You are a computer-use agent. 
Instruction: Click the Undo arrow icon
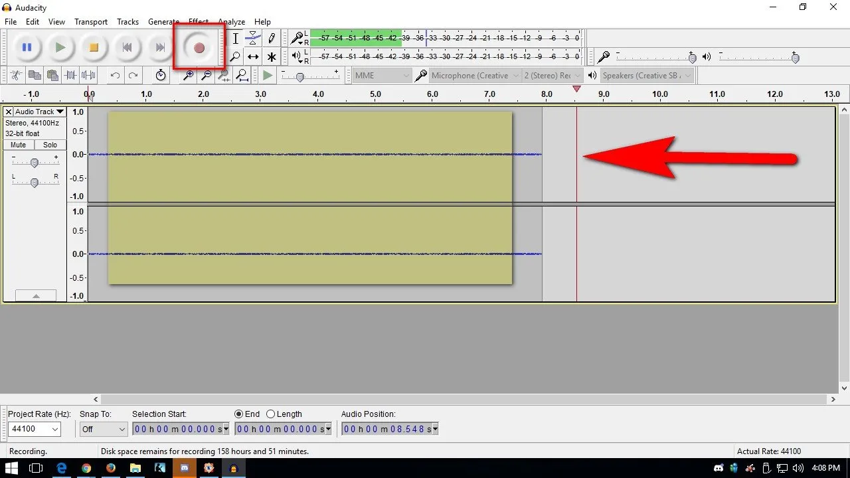pyautogui.click(x=115, y=76)
